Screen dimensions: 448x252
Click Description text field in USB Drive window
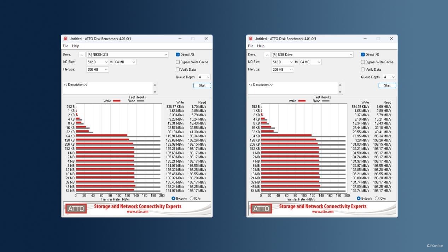pyautogui.click(x=293, y=88)
